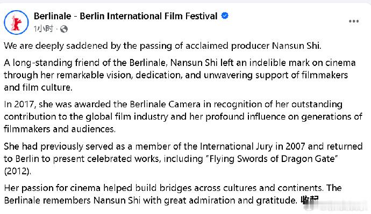Click the blue verified badge checkmark
Image resolution: width=371 pixels, height=214 pixels.
[x=225, y=16]
